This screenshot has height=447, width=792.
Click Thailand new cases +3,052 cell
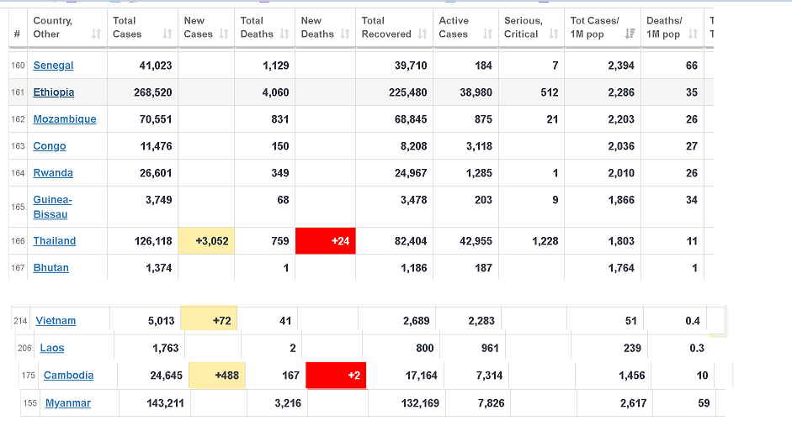tap(206, 240)
